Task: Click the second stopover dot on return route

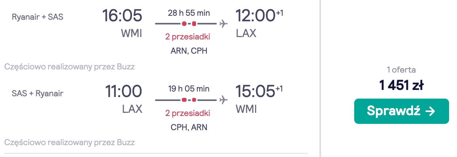Action: [194, 100]
